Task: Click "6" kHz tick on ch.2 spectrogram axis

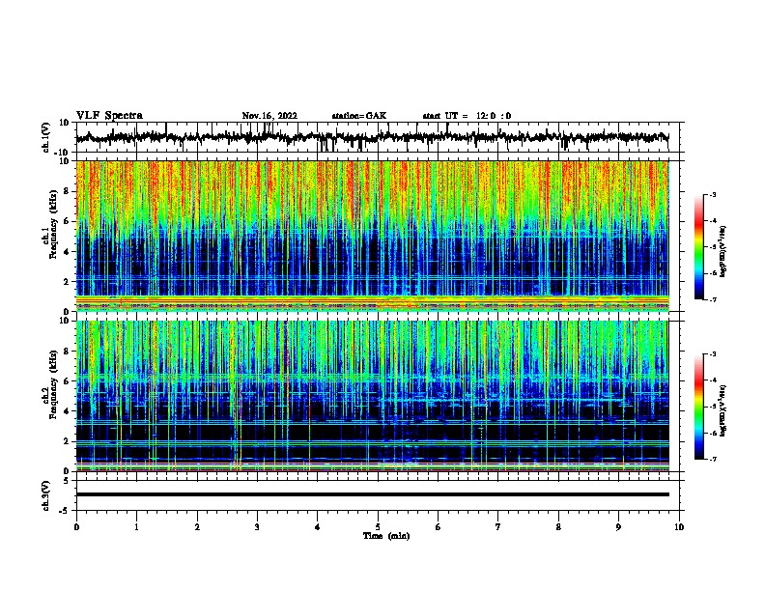Action: click(67, 381)
